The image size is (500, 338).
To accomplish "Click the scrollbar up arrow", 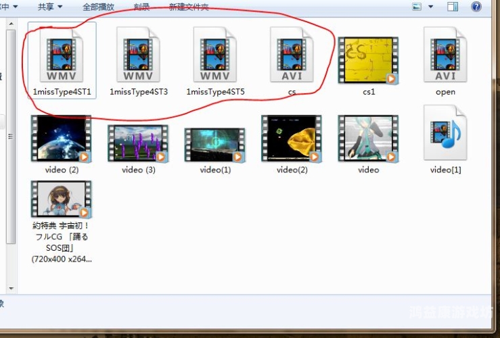I will click(11, 24).
